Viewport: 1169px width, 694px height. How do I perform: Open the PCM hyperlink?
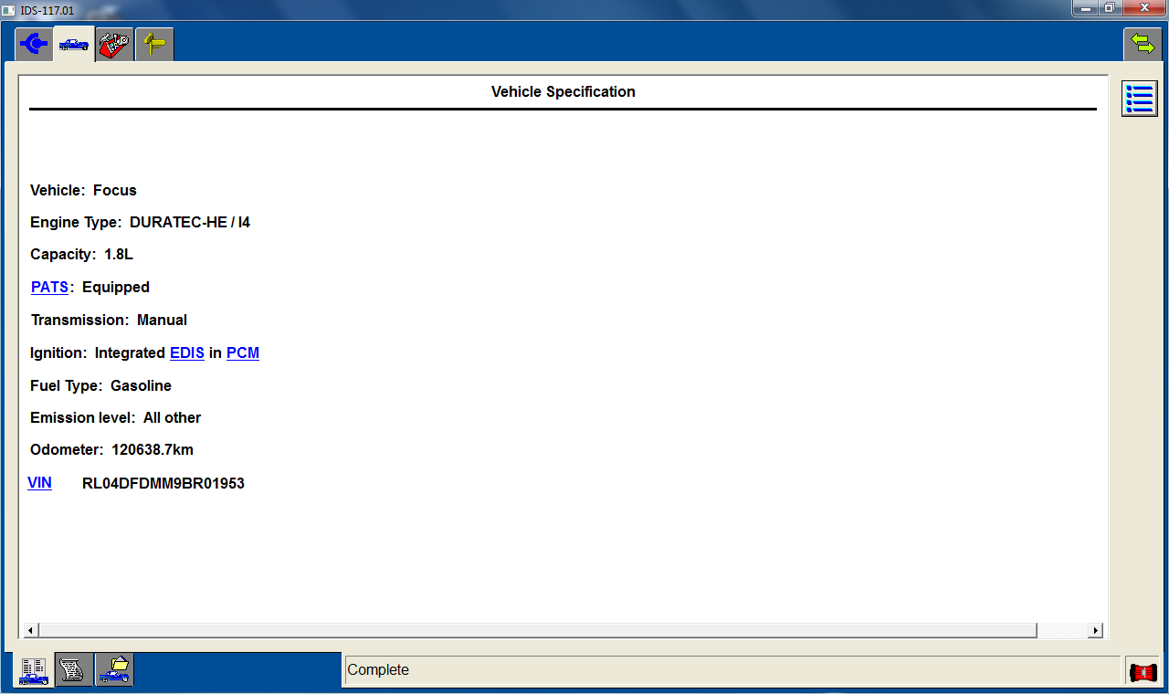pyautogui.click(x=243, y=352)
